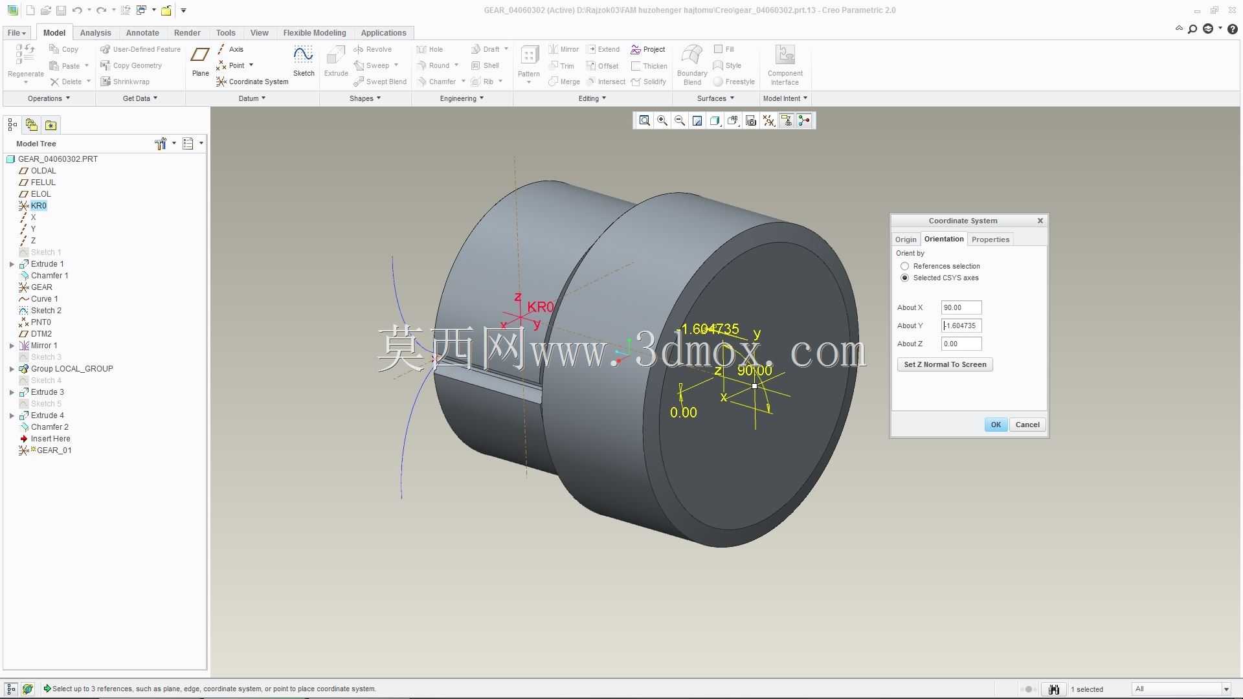Toggle the browser display icon in status bar
The image size is (1243, 699).
(x=27, y=689)
